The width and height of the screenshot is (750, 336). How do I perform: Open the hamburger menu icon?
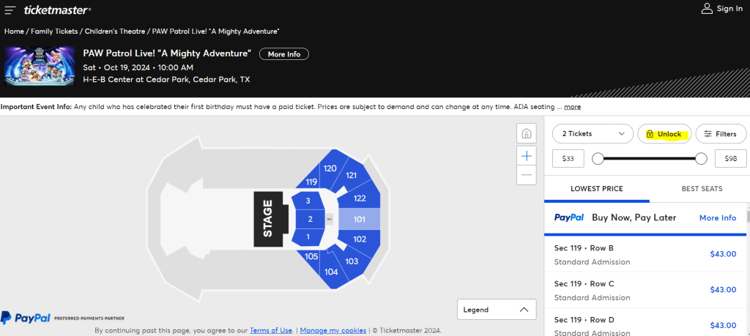10,10
